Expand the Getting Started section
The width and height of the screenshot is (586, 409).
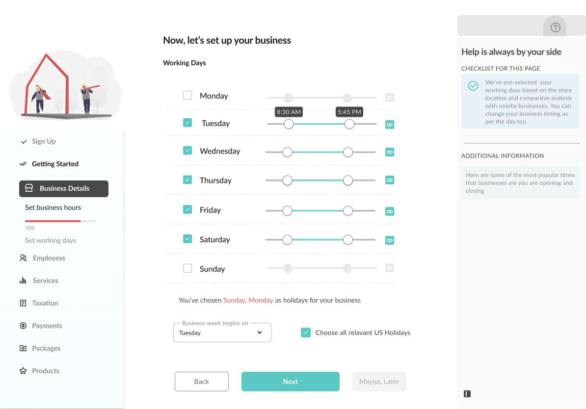(55, 164)
